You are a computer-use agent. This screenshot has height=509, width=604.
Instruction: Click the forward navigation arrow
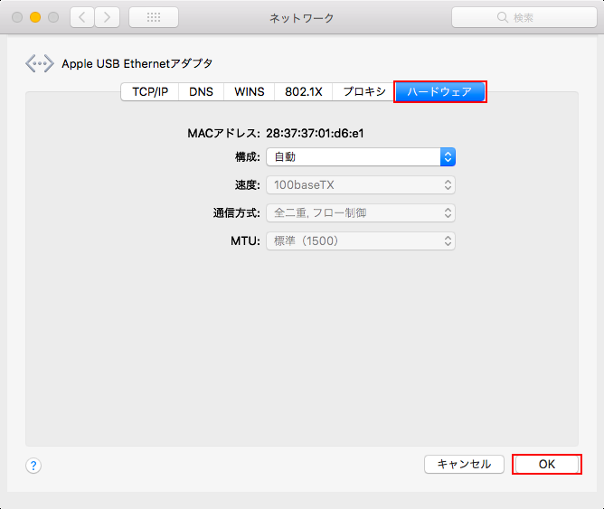coord(108,17)
